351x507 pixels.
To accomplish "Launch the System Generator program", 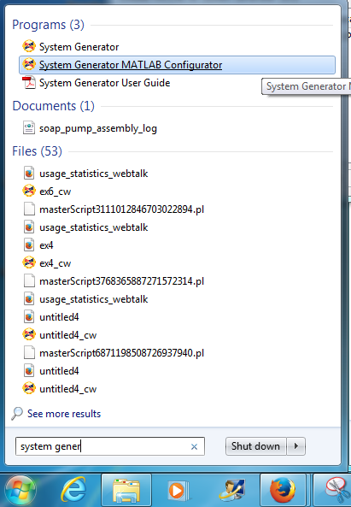I will coord(79,47).
